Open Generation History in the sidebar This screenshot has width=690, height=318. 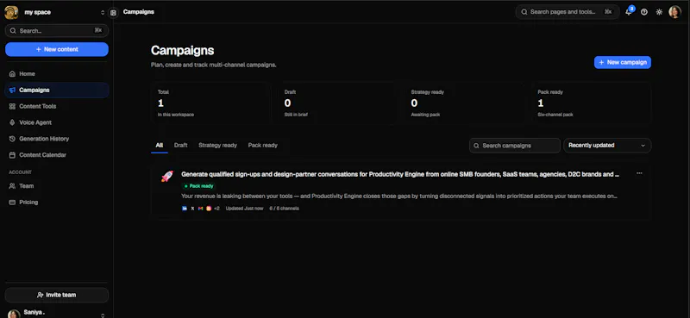tap(57, 139)
